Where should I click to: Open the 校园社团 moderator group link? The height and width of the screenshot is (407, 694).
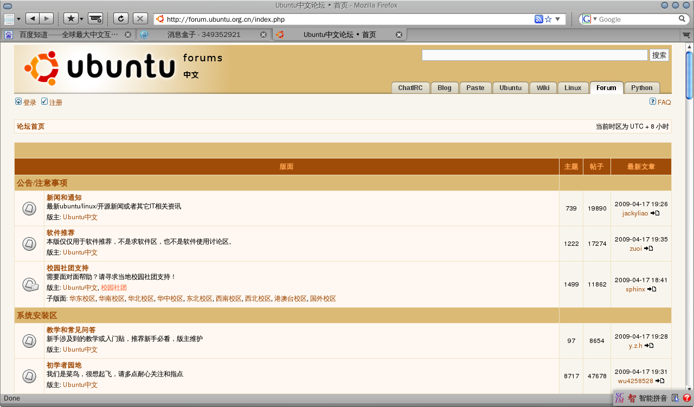(x=114, y=288)
